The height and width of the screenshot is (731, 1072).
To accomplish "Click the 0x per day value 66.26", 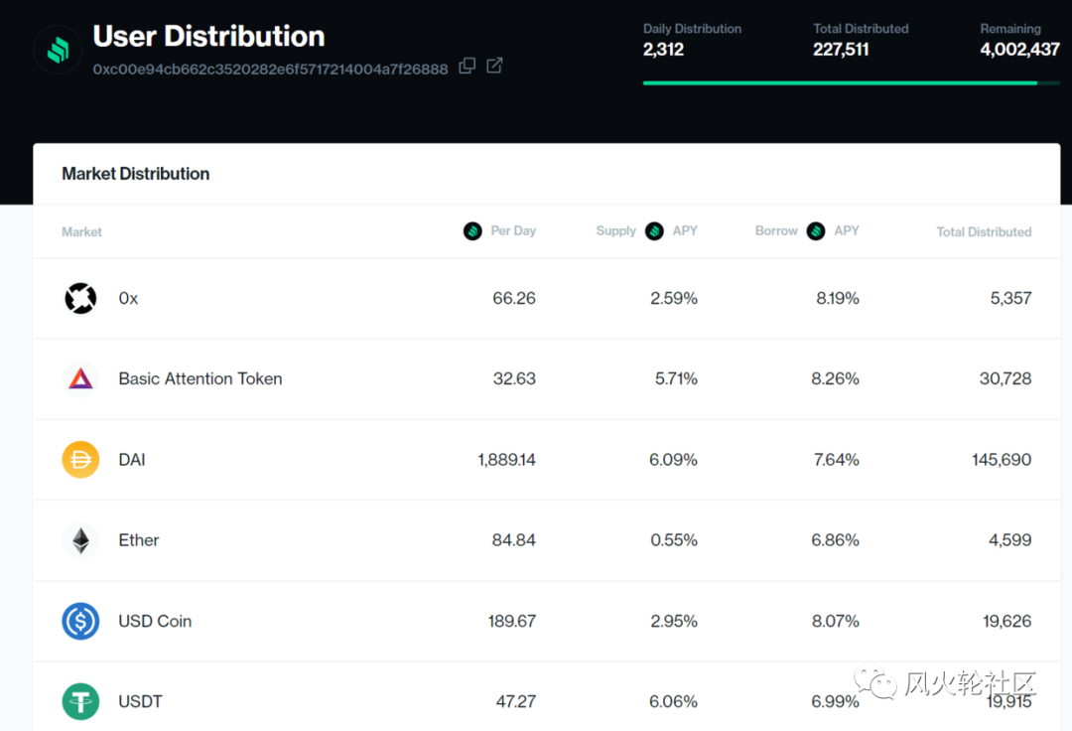I will tap(514, 298).
